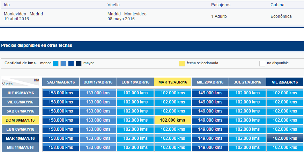Choose 102.000 kms for JUE 21/ABR, MIE 11/MAY
The height and width of the screenshot is (152, 304).
click(x=247, y=147)
